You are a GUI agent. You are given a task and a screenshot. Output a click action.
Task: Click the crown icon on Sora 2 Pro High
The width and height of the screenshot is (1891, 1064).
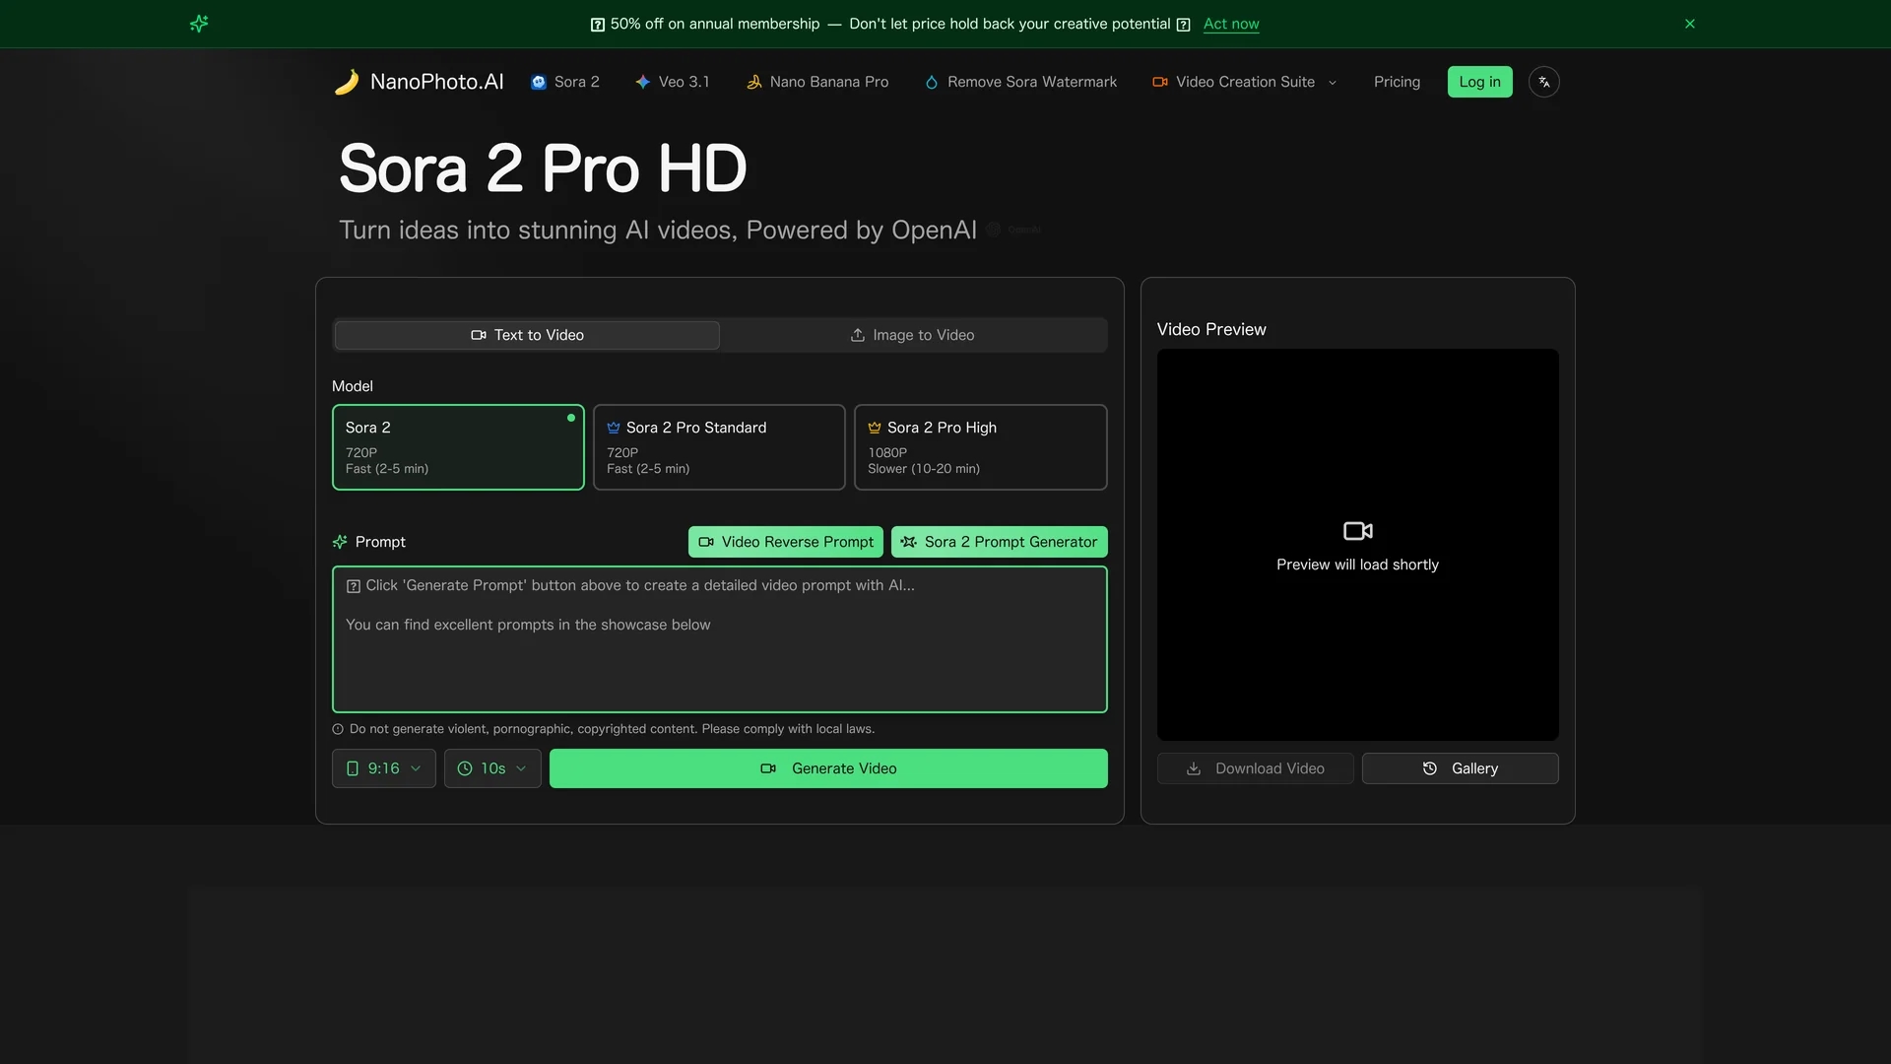(875, 428)
